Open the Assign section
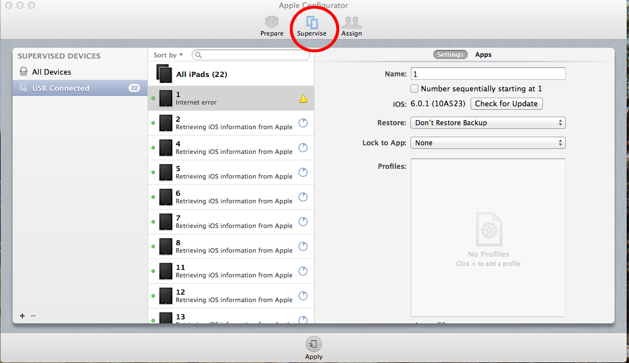 (x=351, y=26)
